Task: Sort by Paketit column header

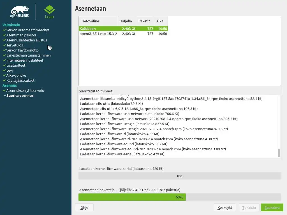Action: click(x=145, y=21)
